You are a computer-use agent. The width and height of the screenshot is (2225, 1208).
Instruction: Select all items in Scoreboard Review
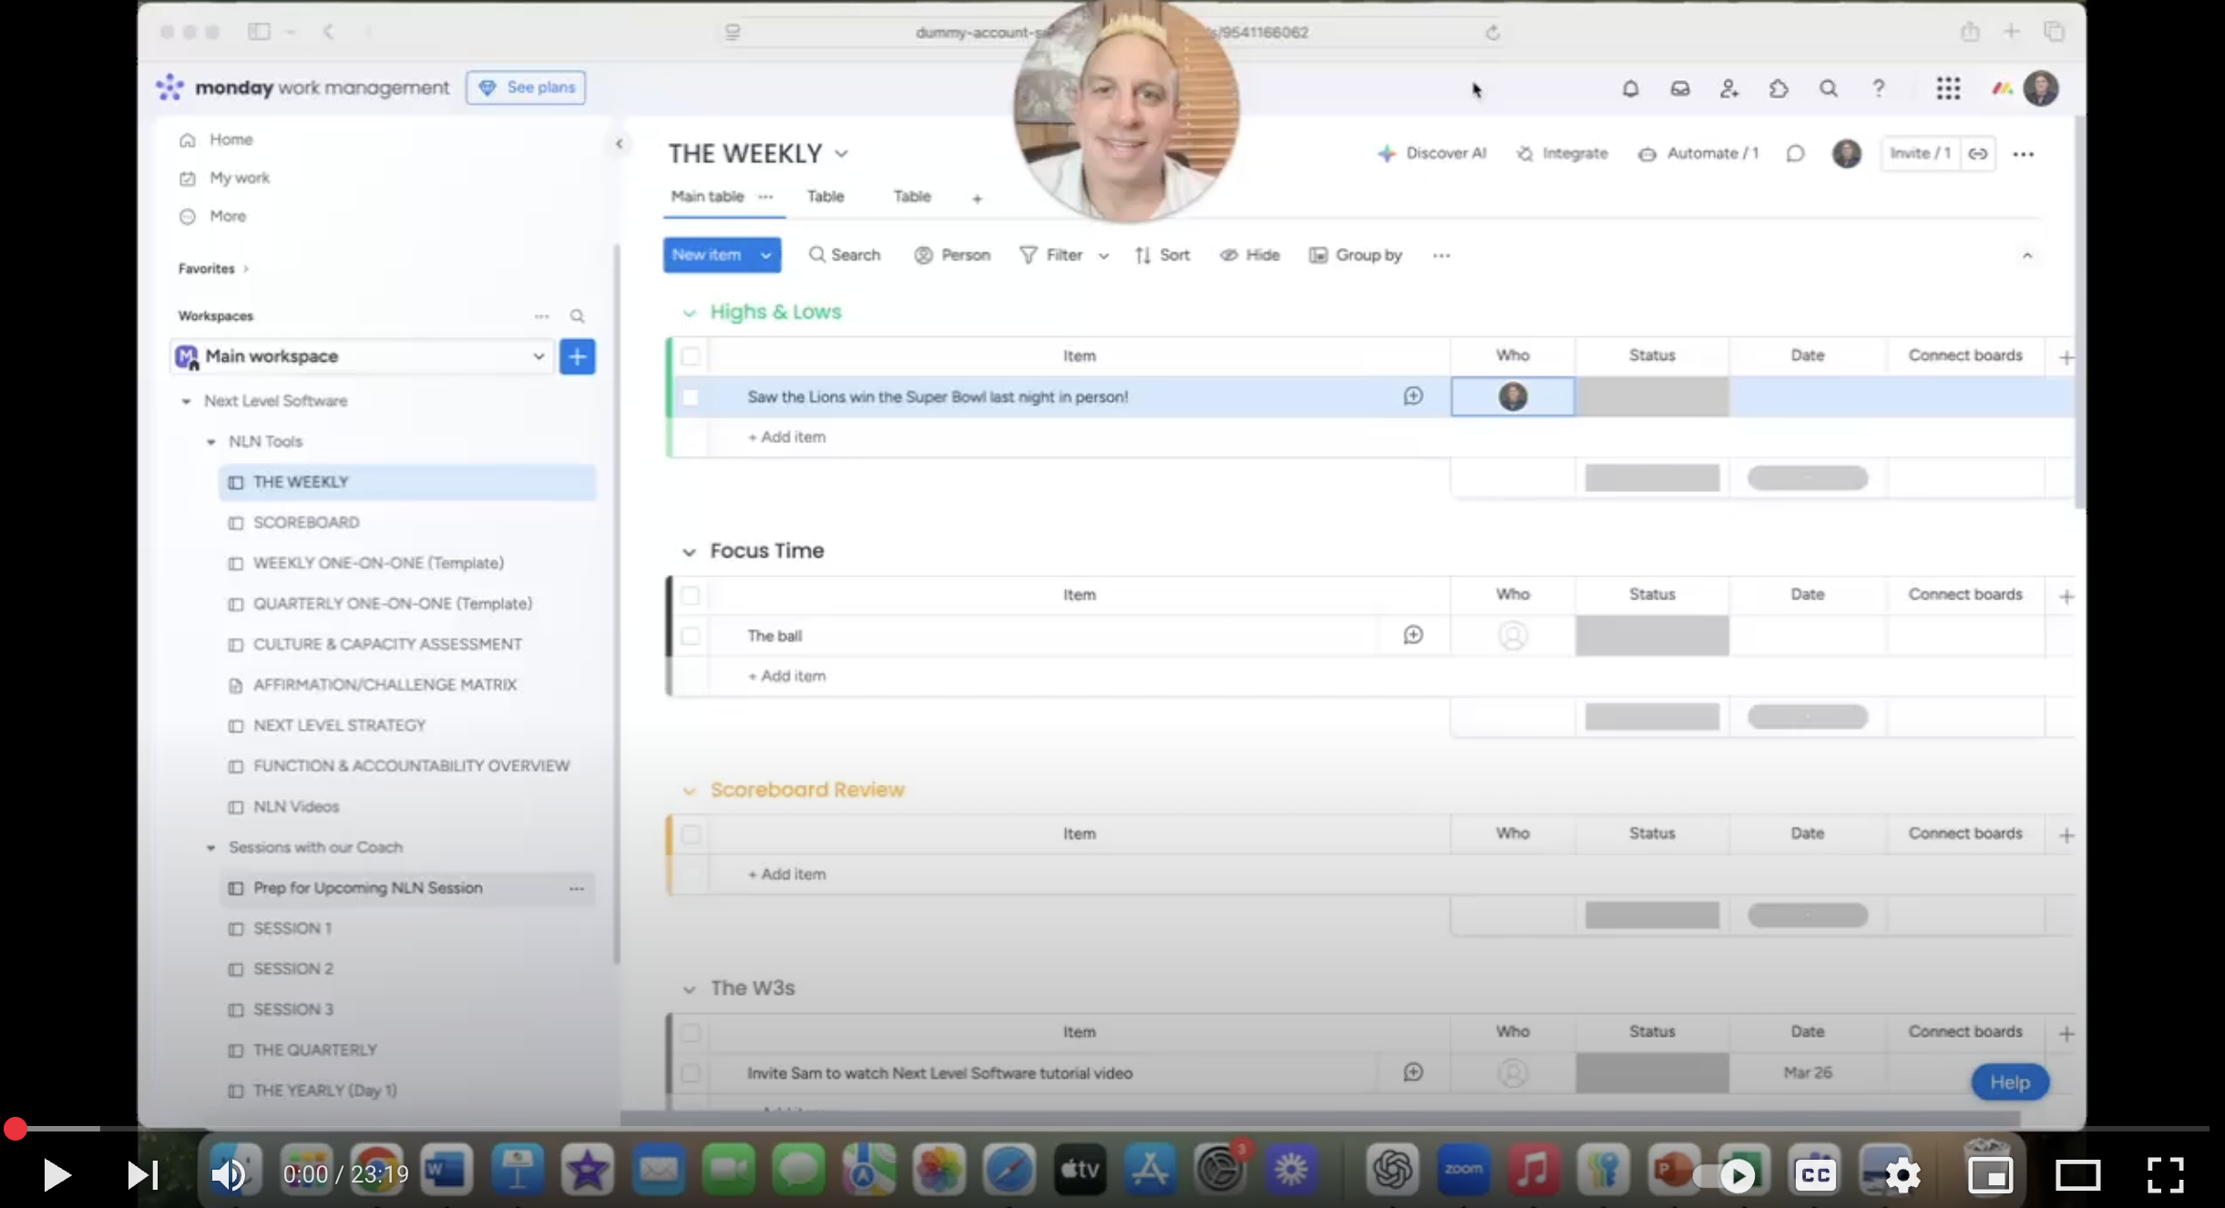click(x=690, y=834)
